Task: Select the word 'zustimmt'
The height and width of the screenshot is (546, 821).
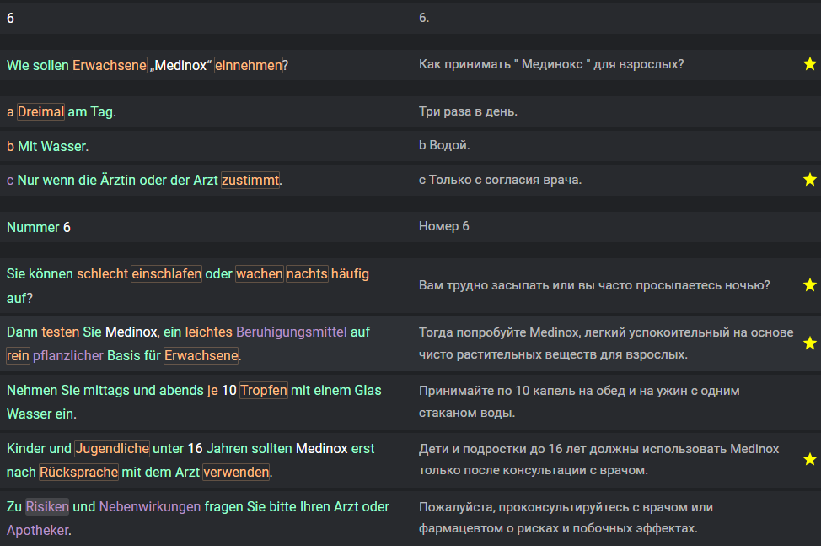Action: coord(250,180)
